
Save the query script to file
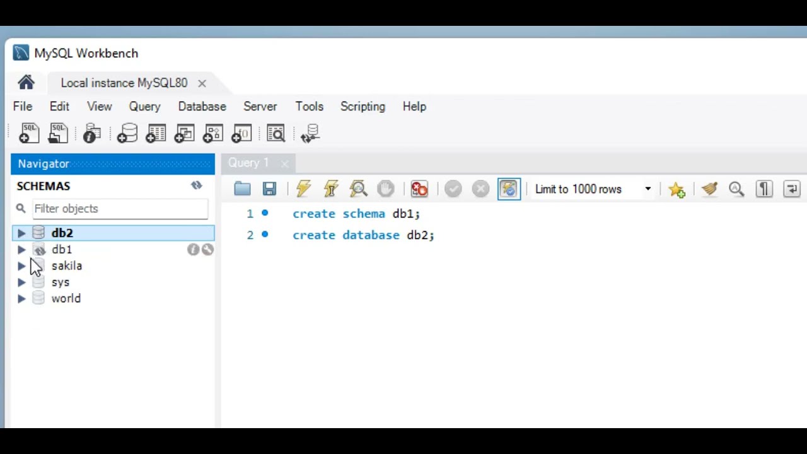point(269,189)
